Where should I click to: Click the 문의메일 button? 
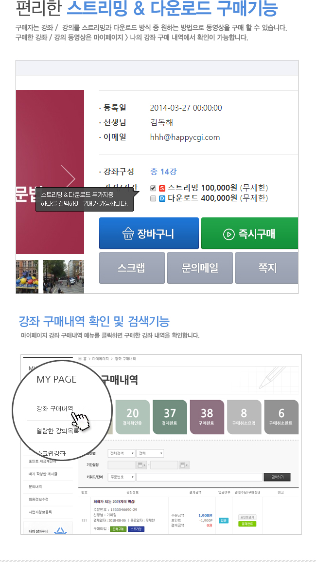tap(200, 268)
